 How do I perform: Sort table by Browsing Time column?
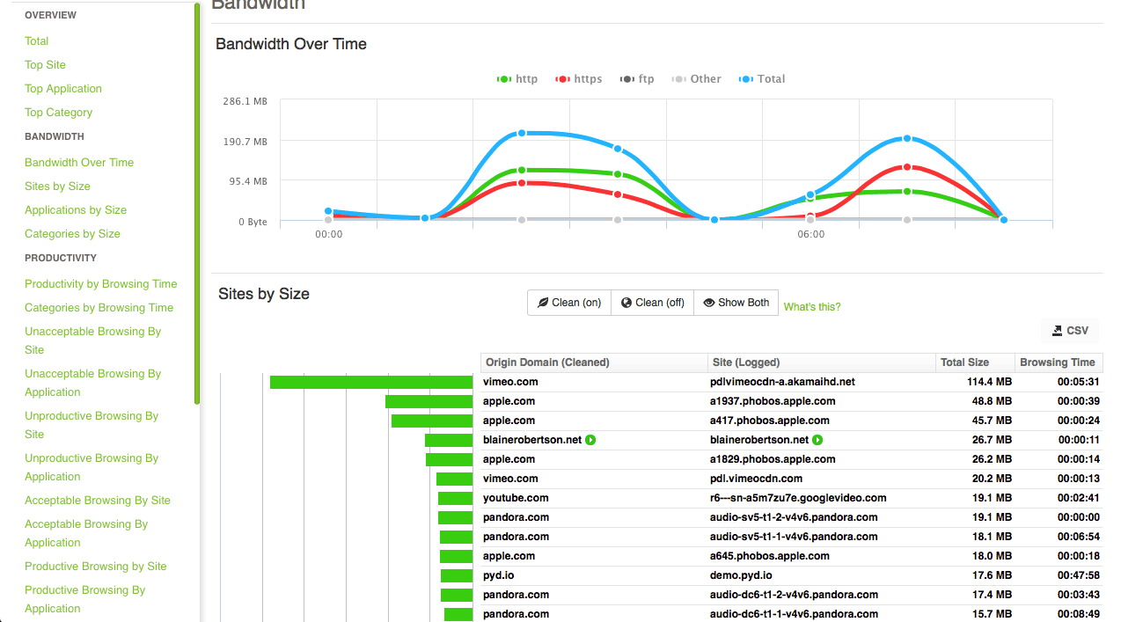tap(1059, 362)
